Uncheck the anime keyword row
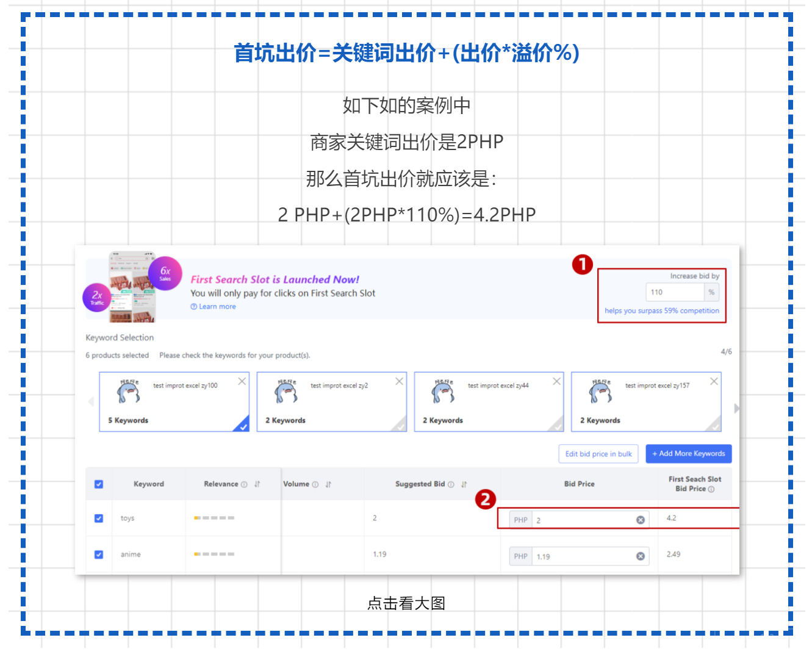The image size is (812, 657). (99, 554)
